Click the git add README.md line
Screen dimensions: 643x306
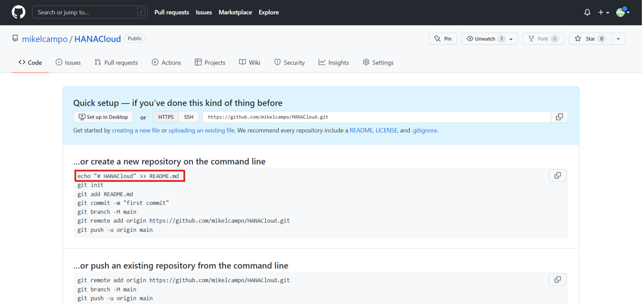coord(106,194)
